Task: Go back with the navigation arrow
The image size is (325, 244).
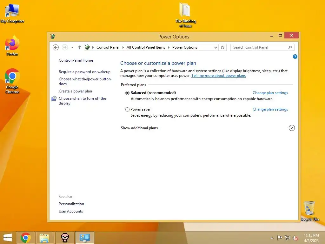Action: click(56, 47)
